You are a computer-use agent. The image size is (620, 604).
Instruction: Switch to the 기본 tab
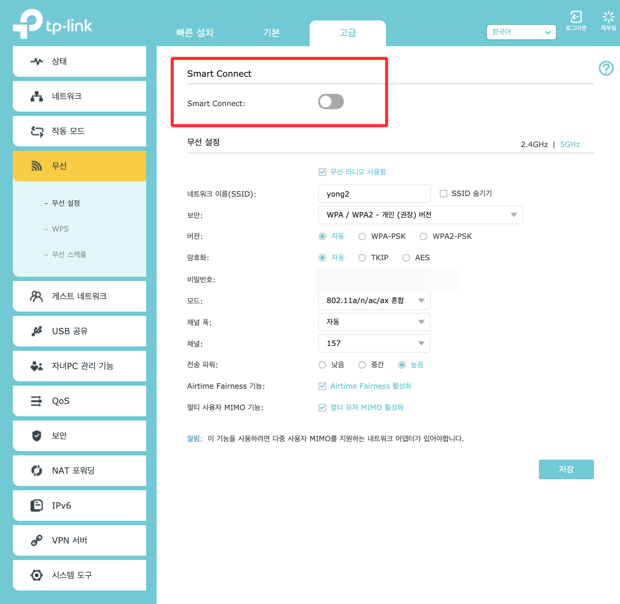[271, 33]
